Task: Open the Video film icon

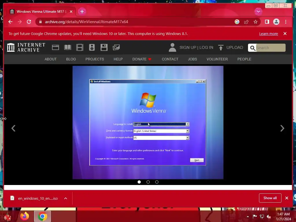Action: pyautogui.click(x=80, y=47)
